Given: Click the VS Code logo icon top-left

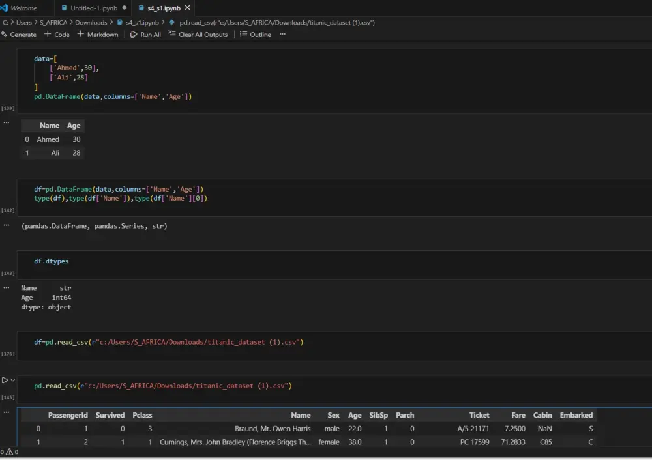Looking at the screenshot, I should coord(4,8).
